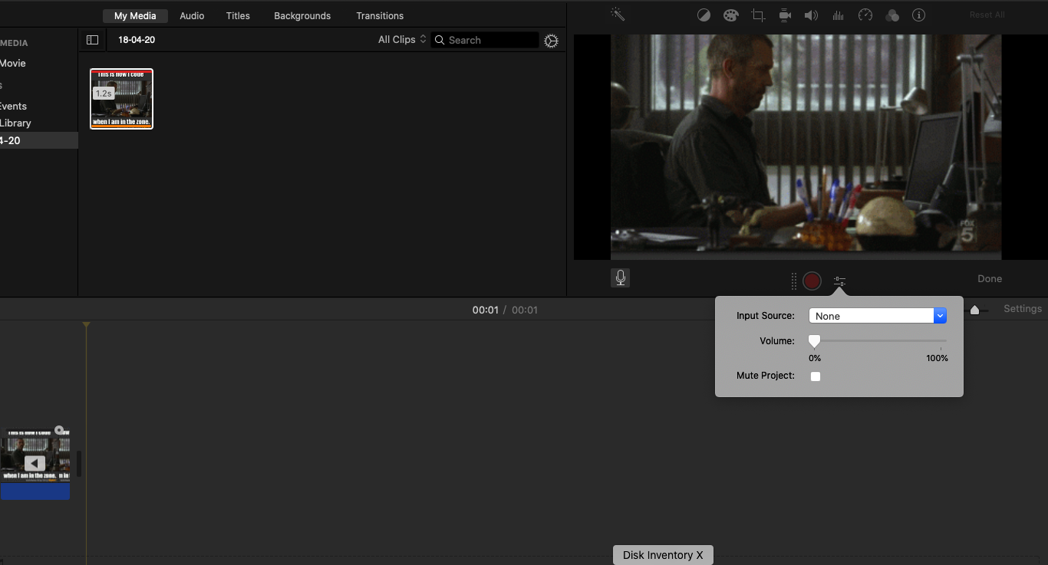Open noise reduction and equalizer bars
Screen dimensions: 1048x565
(838, 15)
